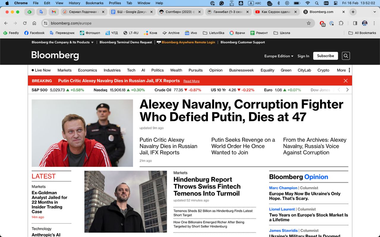The height and width of the screenshot is (237, 380).
Task: Open a new tab with plus button
Action: tap(353, 12)
